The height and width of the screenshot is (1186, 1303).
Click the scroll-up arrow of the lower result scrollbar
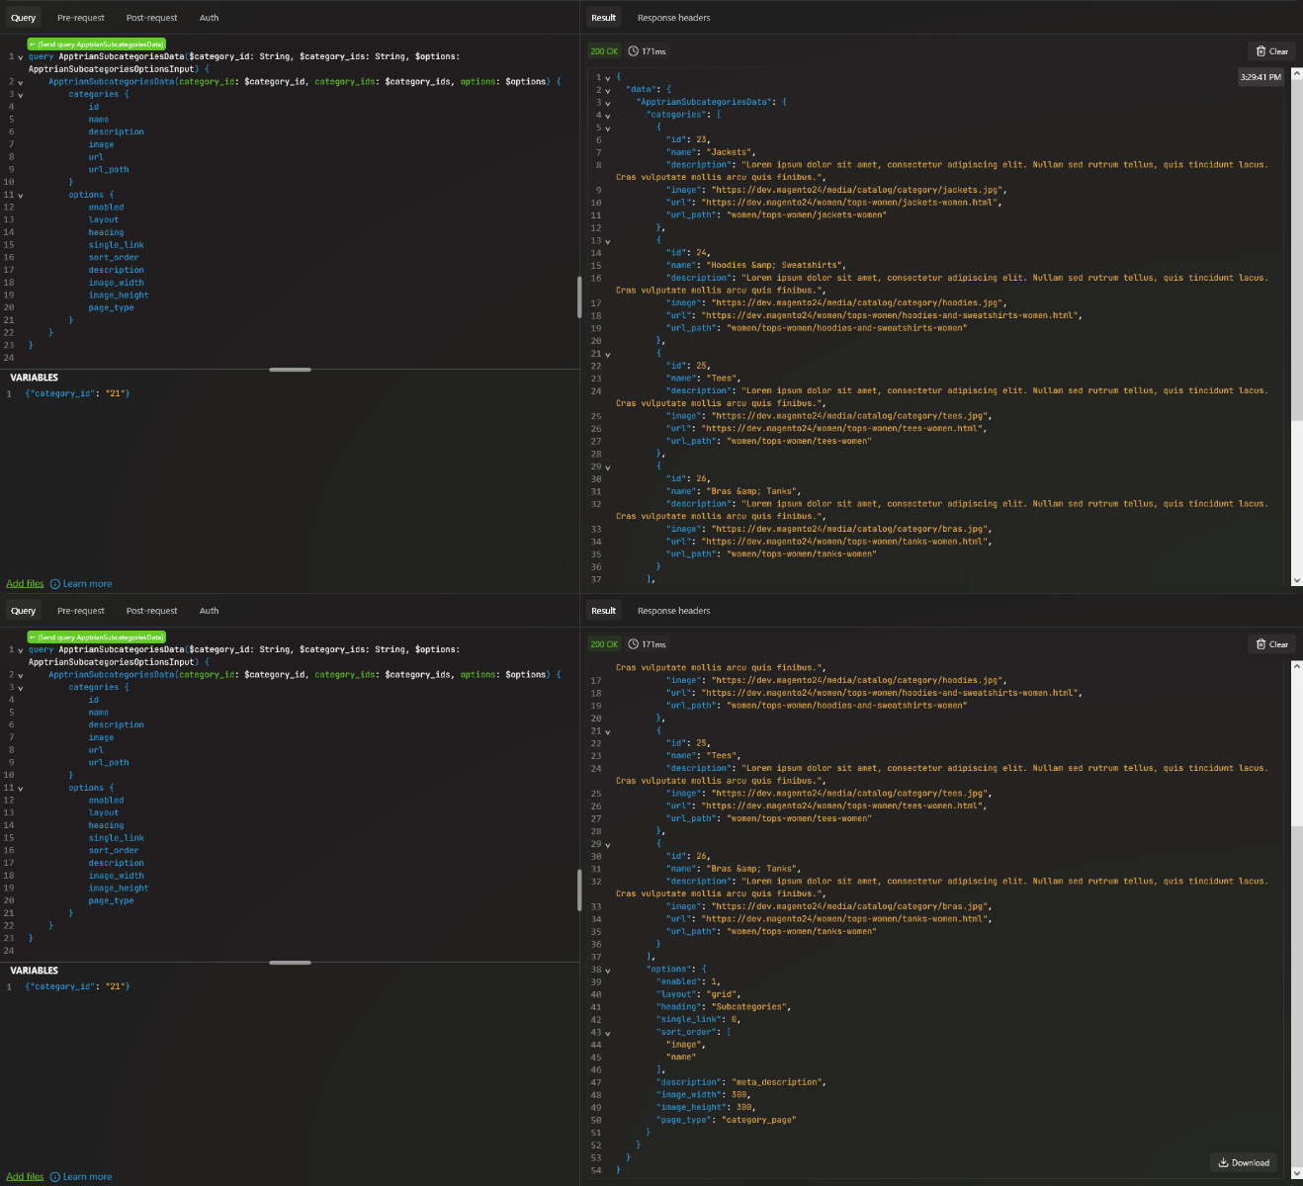tap(1297, 667)
